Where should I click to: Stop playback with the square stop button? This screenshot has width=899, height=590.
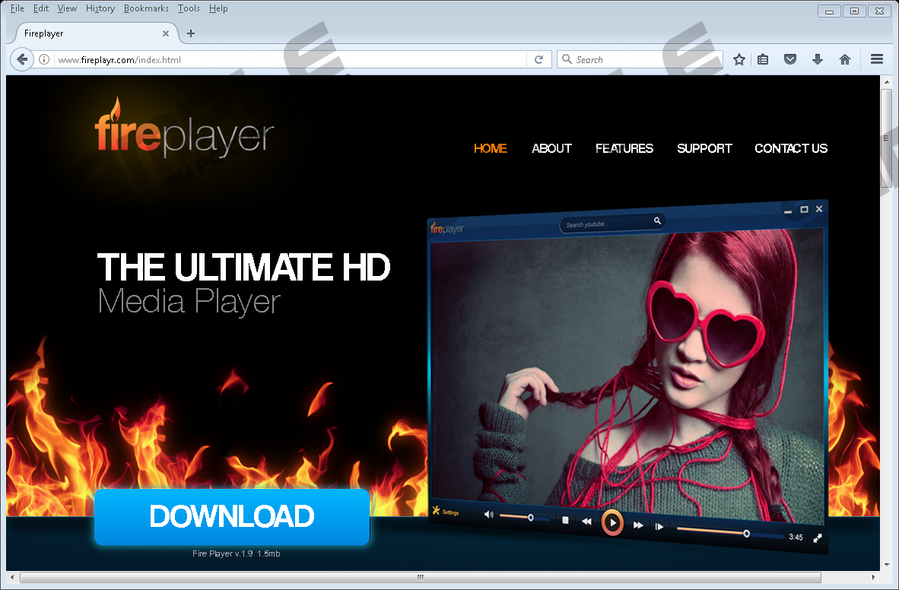click(x=565, y=520)
